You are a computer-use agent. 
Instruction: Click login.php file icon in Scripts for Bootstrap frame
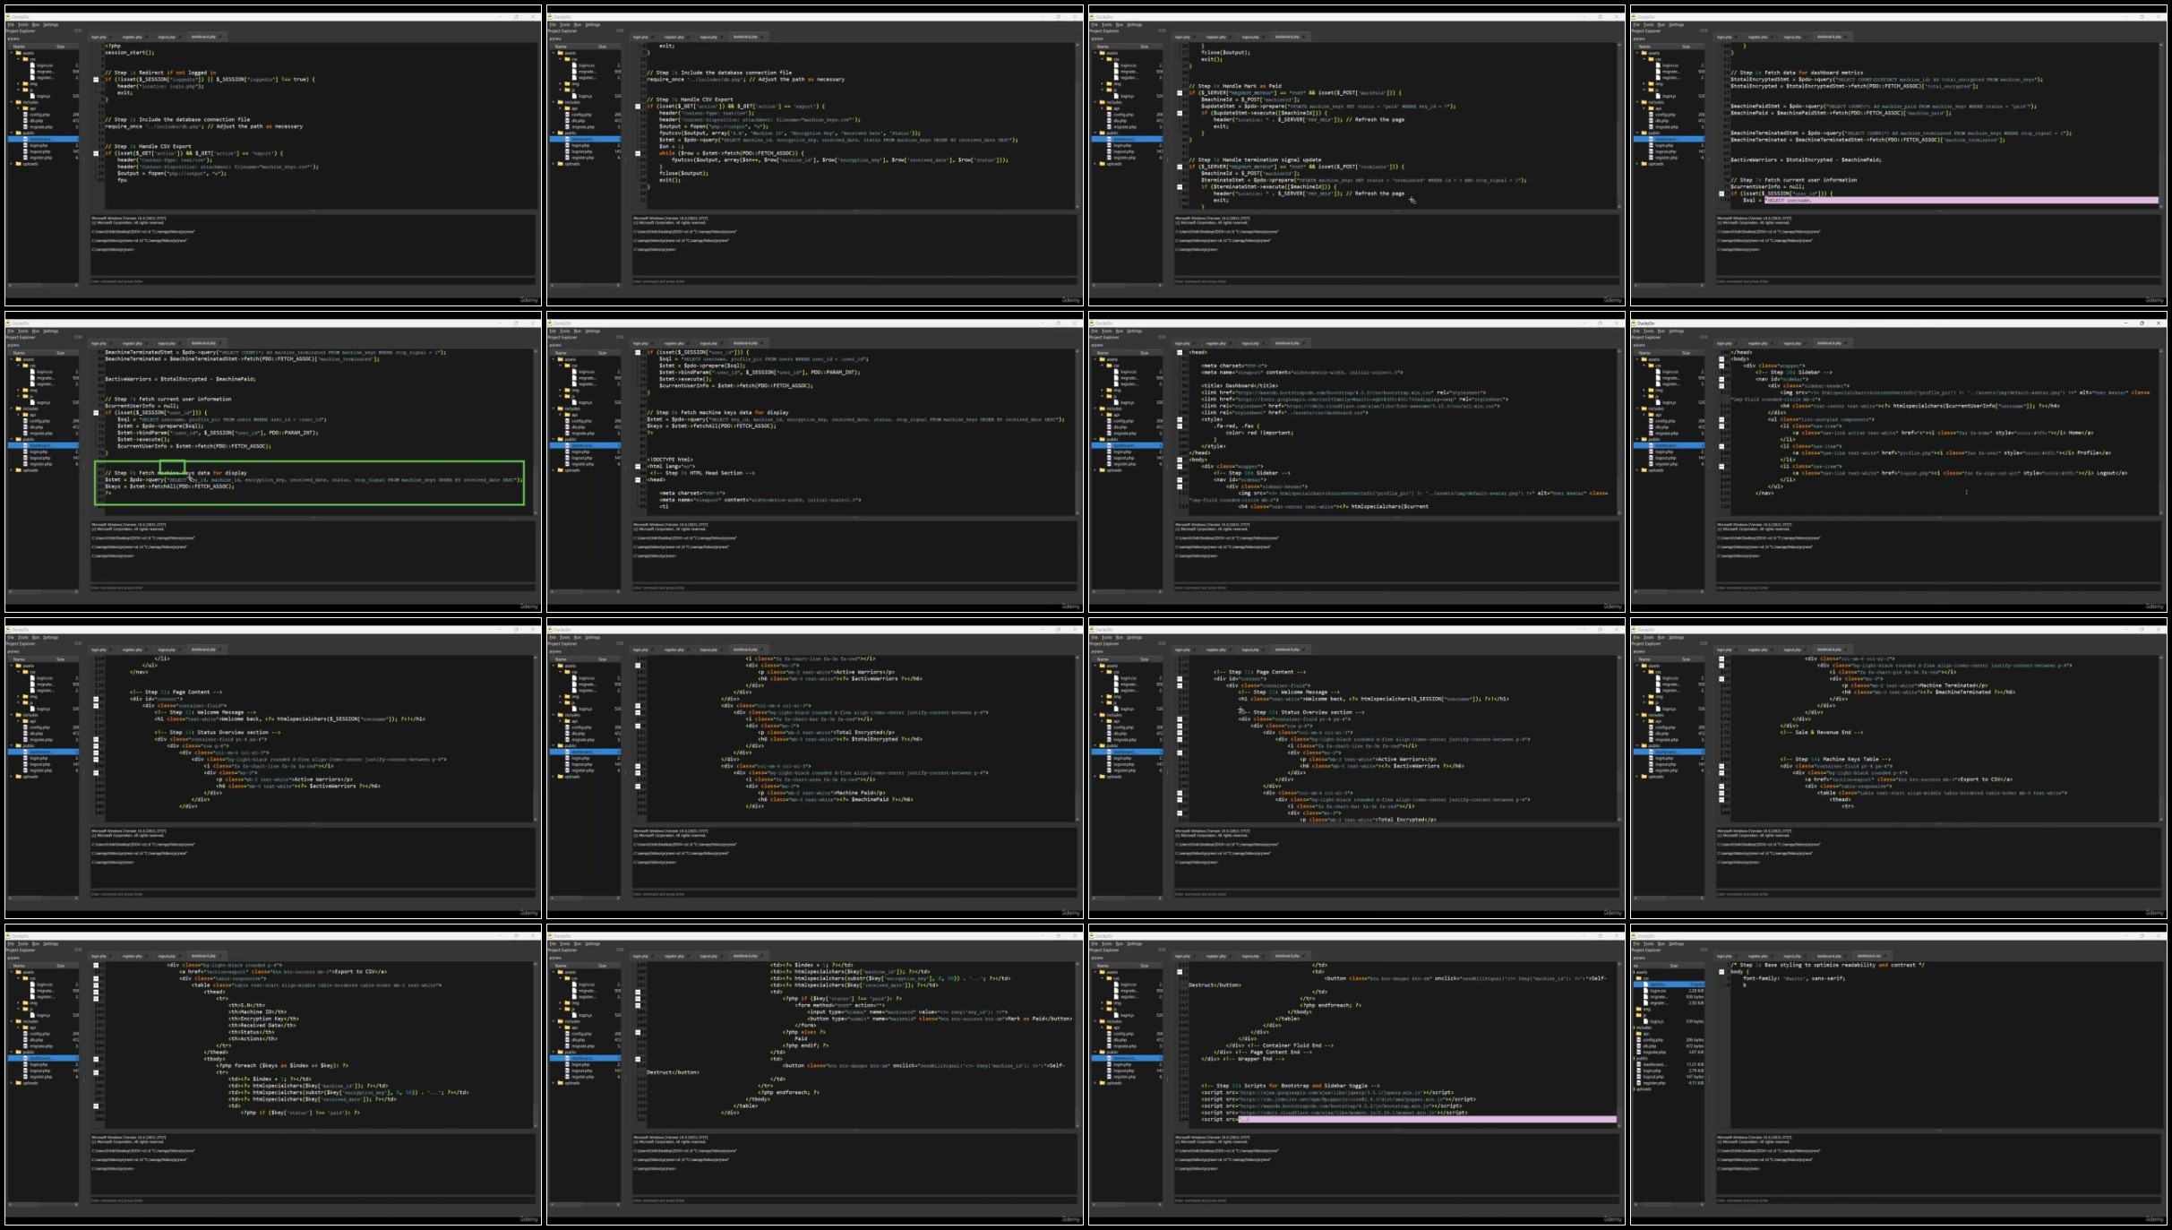tap(1110, 1064)
